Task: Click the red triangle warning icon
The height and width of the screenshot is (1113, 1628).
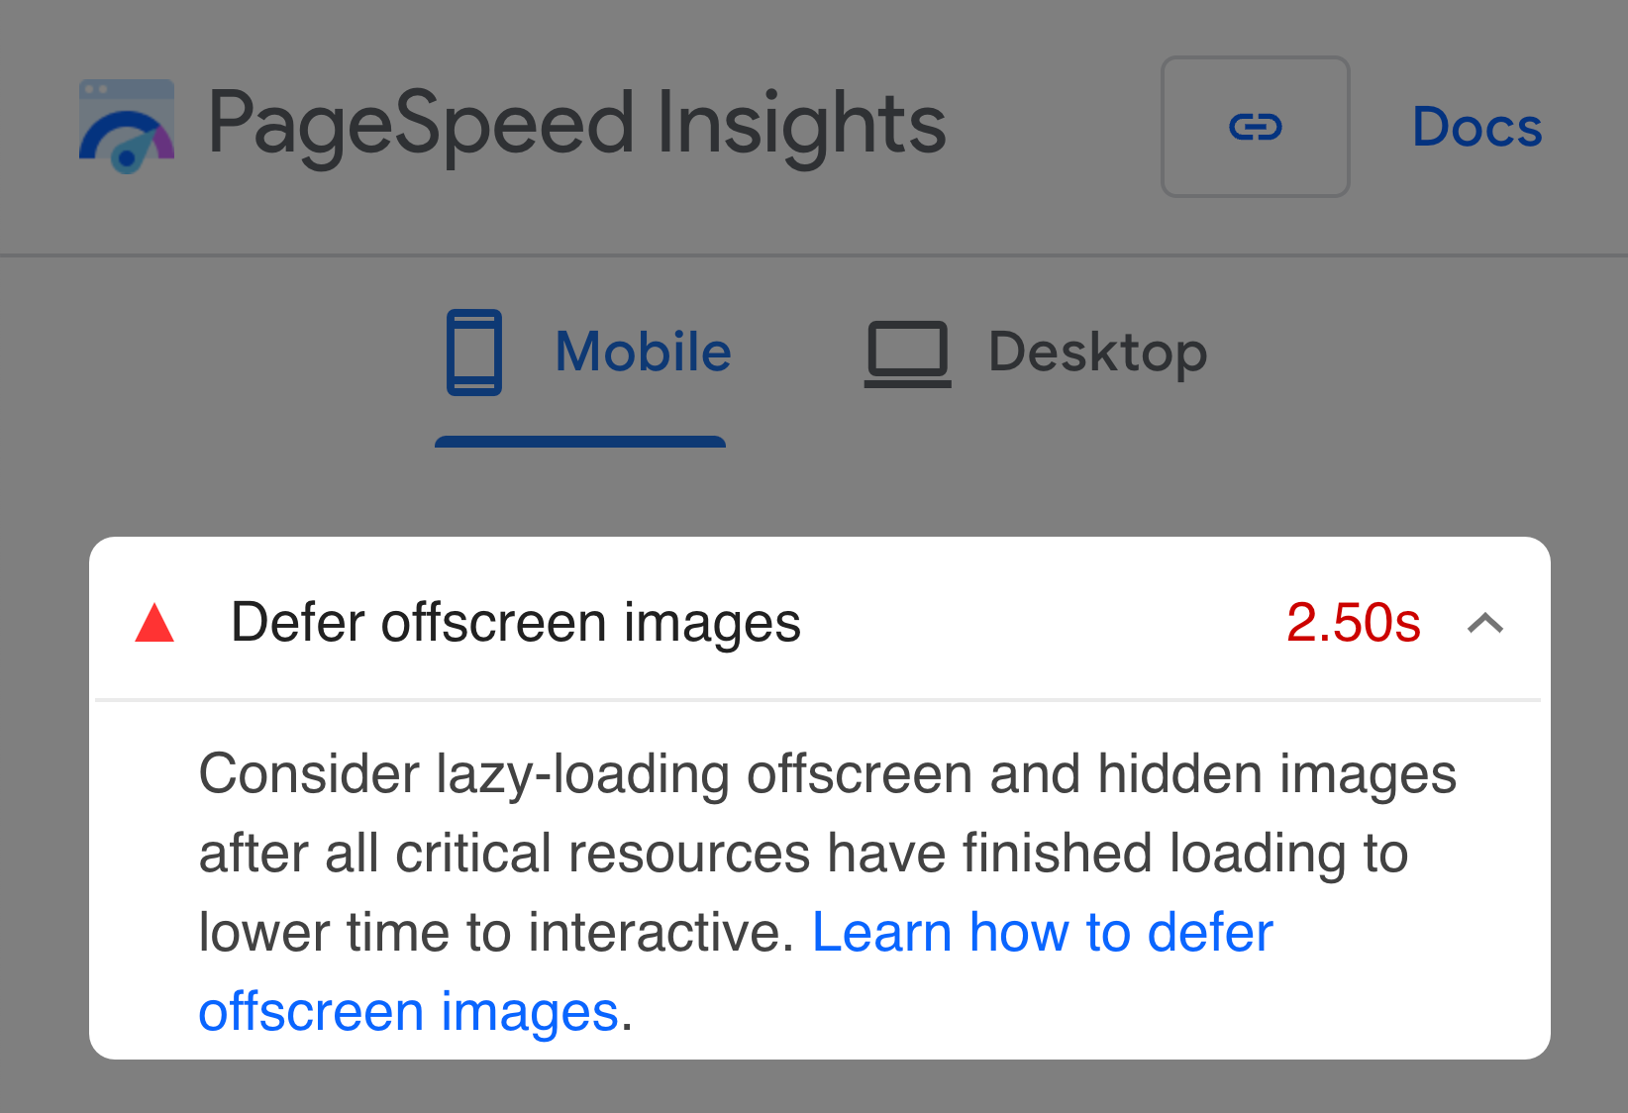Action: pyautogui.click(x=154, y=623)
